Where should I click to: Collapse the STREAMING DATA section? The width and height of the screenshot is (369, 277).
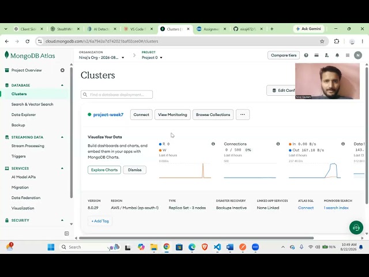pos(62,137)
